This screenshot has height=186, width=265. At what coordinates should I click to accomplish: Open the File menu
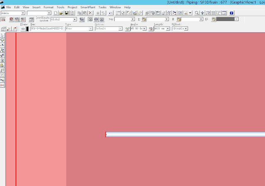pyautogui.click(x=8, y=7)
